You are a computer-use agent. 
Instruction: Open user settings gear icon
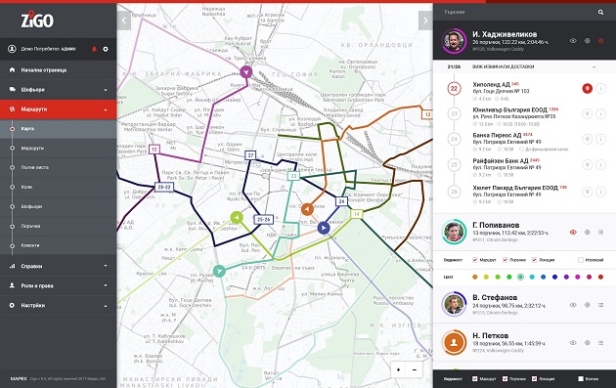pos(106,49)
